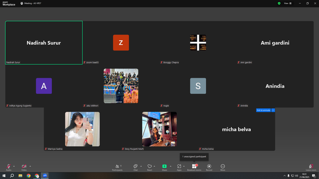The height and width of the screenshot is (179, 319).
Task: Open Windows taskbar search
Action: pyautogui.click(x=12, y=176)
